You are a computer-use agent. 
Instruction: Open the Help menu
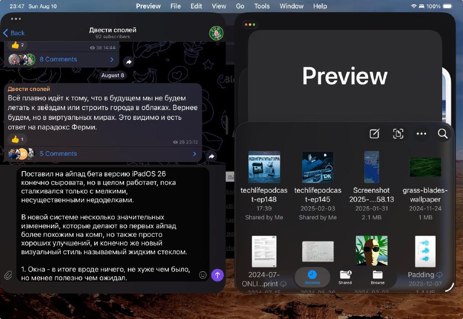coord(320,6)
